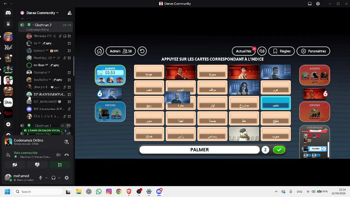Click user Meehdyy_22 in voice list
This screenshot has height=197, width=350.
coord(46,58)
